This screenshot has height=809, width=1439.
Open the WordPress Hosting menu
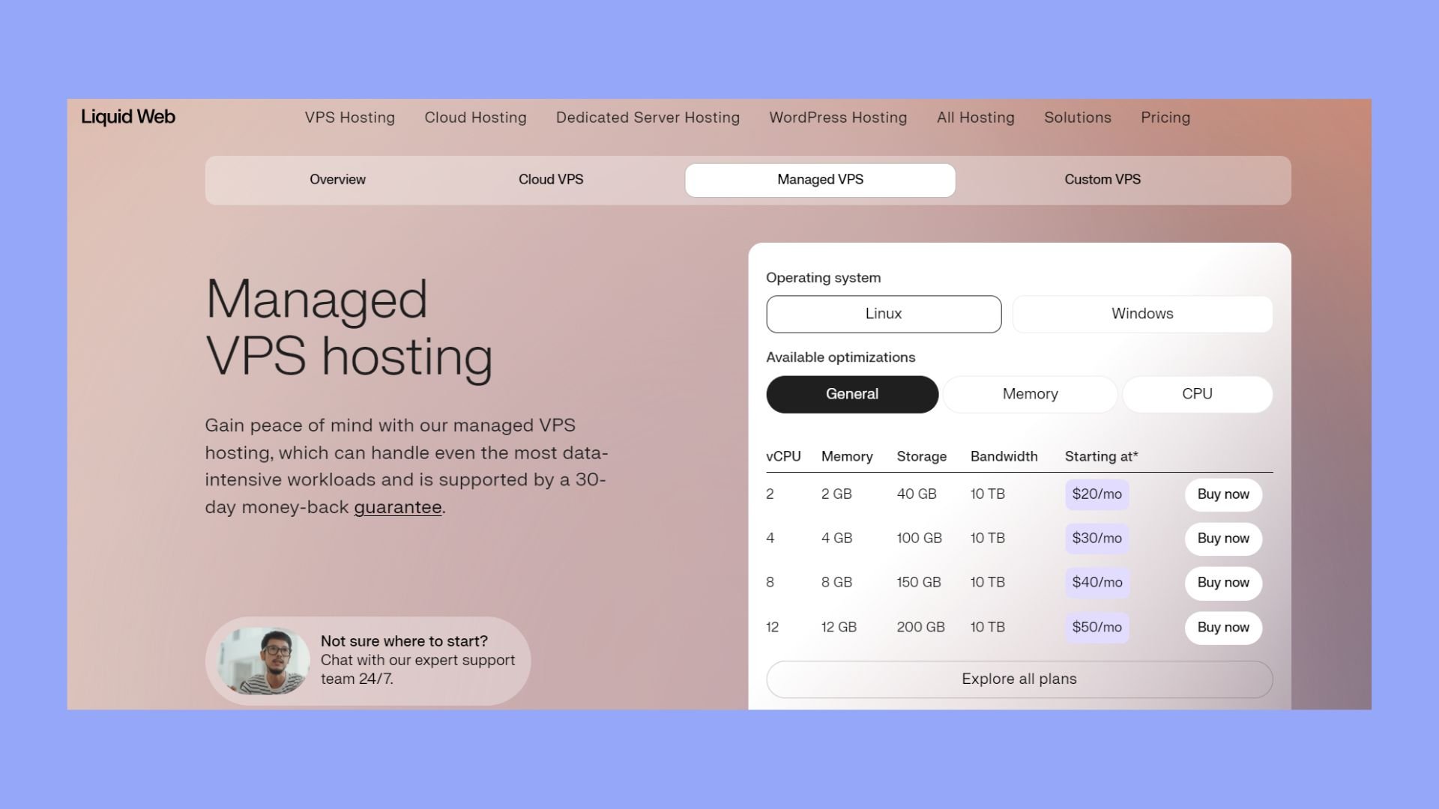[838, 118]
